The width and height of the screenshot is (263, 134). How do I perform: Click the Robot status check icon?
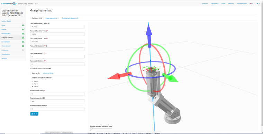(x=23, y=26)
